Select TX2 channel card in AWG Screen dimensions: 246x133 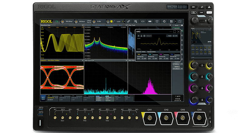click(152, 57)
